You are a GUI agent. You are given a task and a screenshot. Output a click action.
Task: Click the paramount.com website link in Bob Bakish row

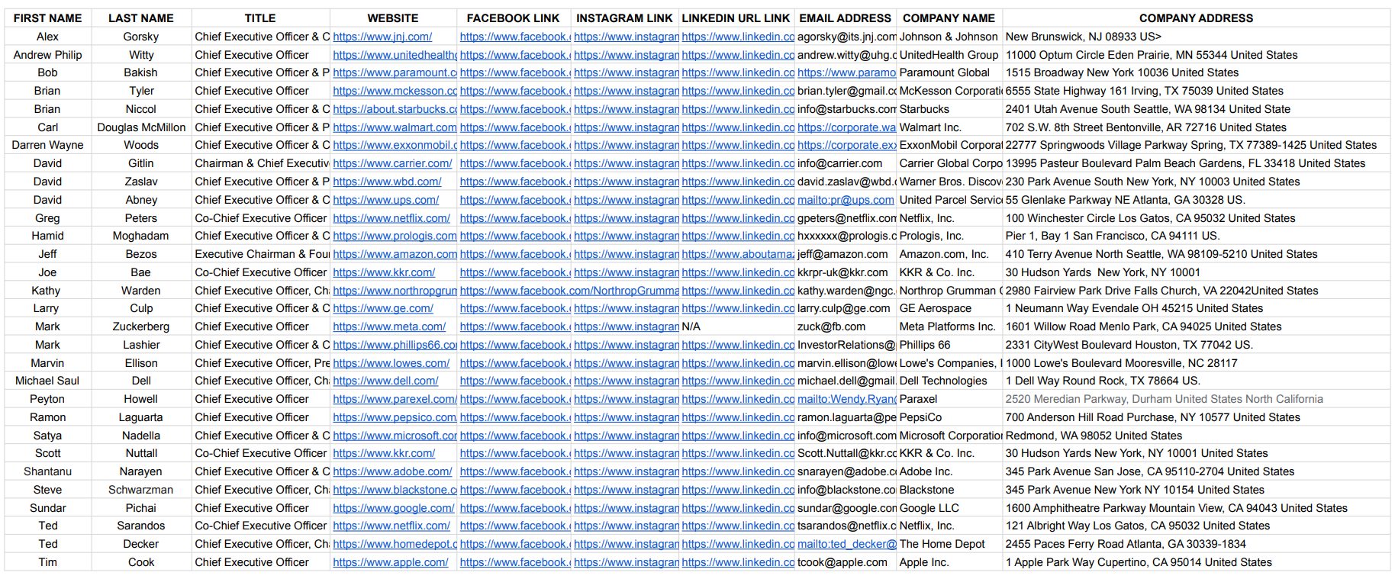pos(395,72)
